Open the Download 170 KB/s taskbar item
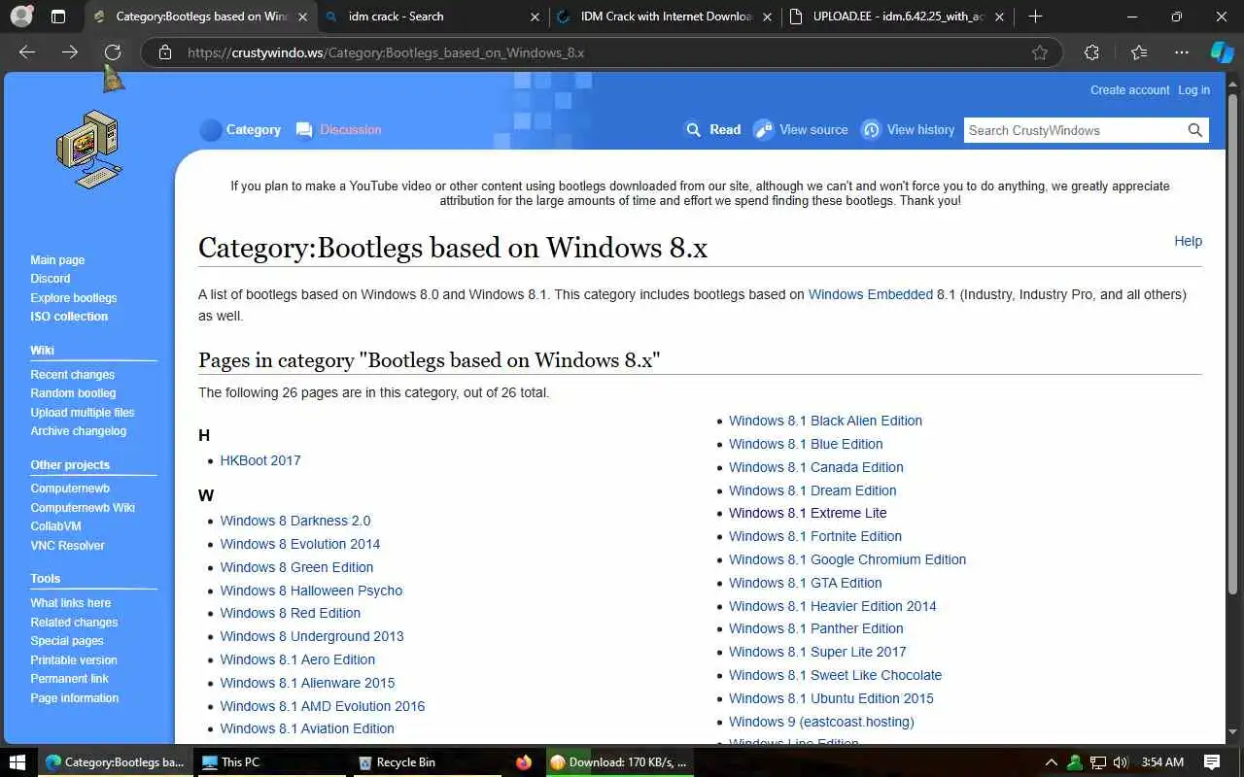The width and height of the screenshot is (1244, 777). [x=619, y=762]
